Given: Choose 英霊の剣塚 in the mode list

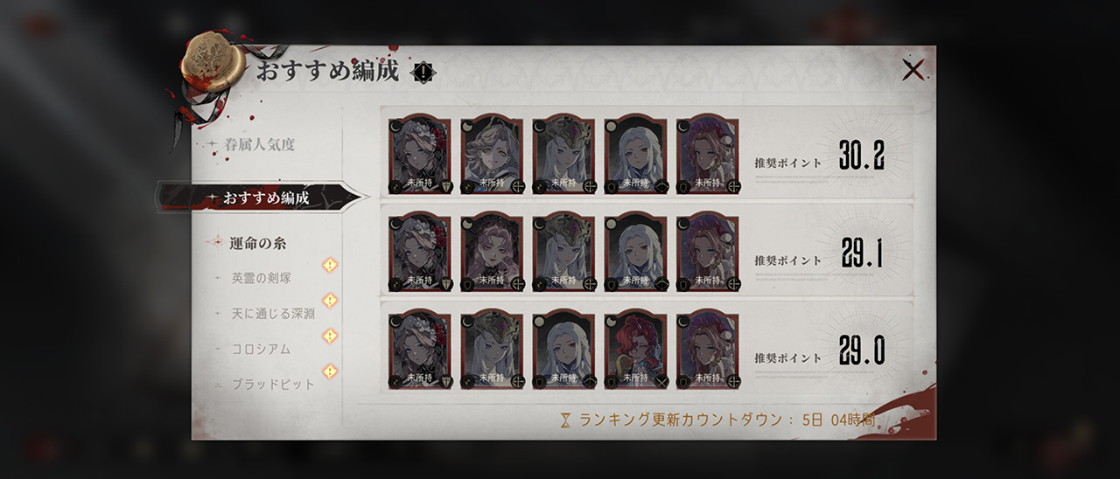Looking at the screenshot, I should [261, 278].
